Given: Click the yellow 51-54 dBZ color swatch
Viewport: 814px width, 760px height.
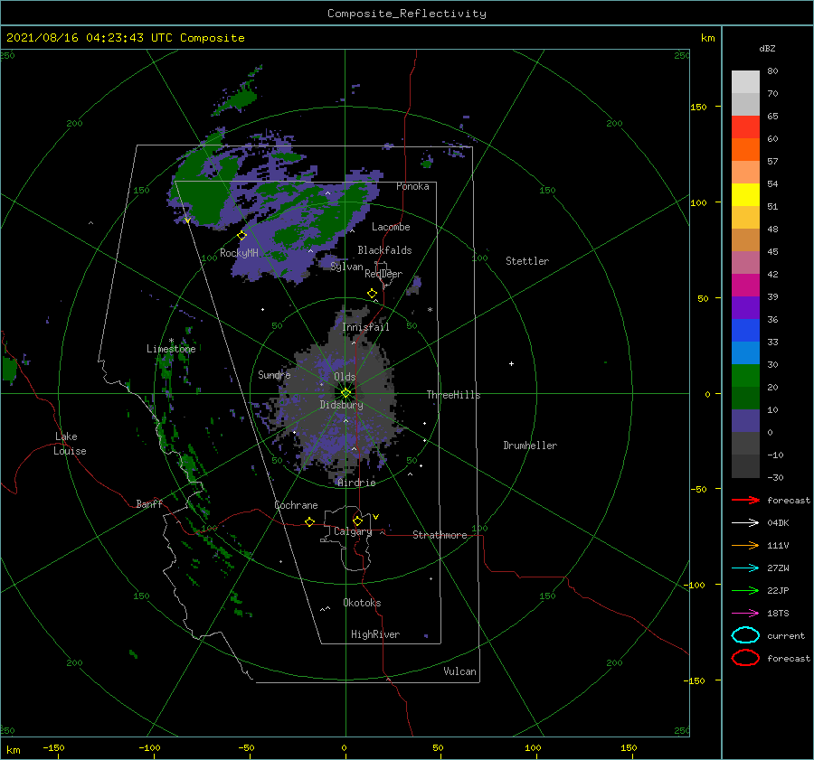Looking at the screenshot, I should 745,195.
